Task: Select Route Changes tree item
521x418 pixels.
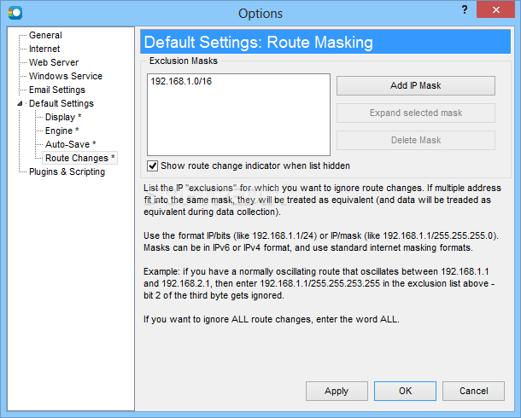Action: click(x=79, y=158)
